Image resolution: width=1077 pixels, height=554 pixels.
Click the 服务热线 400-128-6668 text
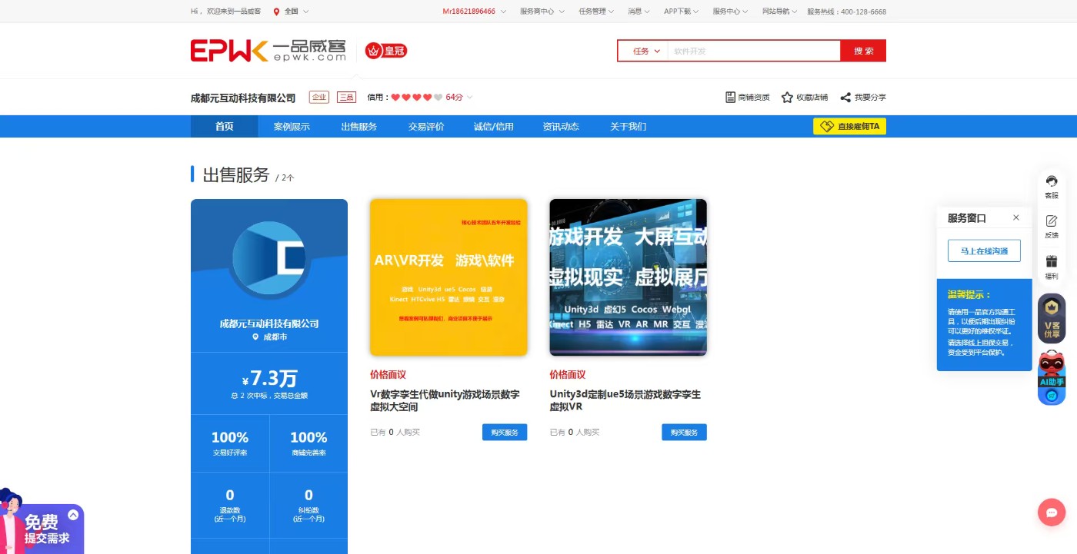tap(847, 12)
